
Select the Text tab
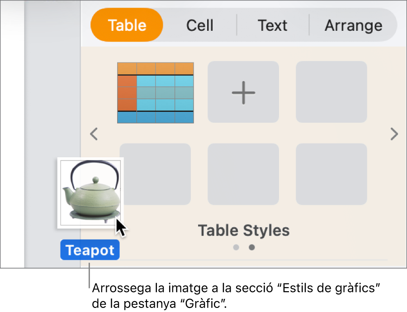pyautogui.click(x=272, y=25)
